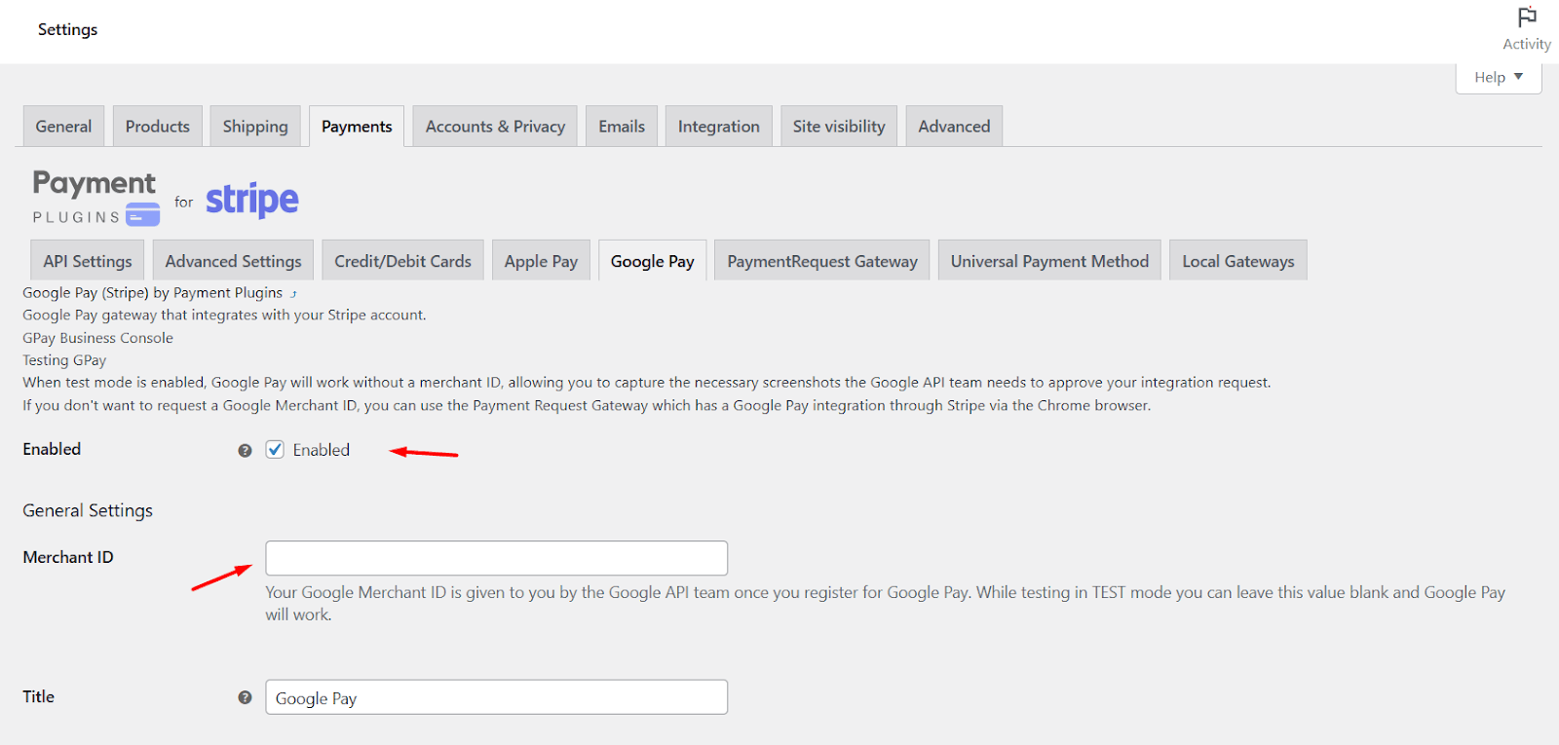Focus the Merchant ID input field
1559x745 pixels.
point(496,558)
